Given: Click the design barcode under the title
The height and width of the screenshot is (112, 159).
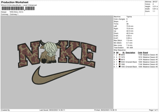Looking at the screenshot, I should [x=18, y=8].
